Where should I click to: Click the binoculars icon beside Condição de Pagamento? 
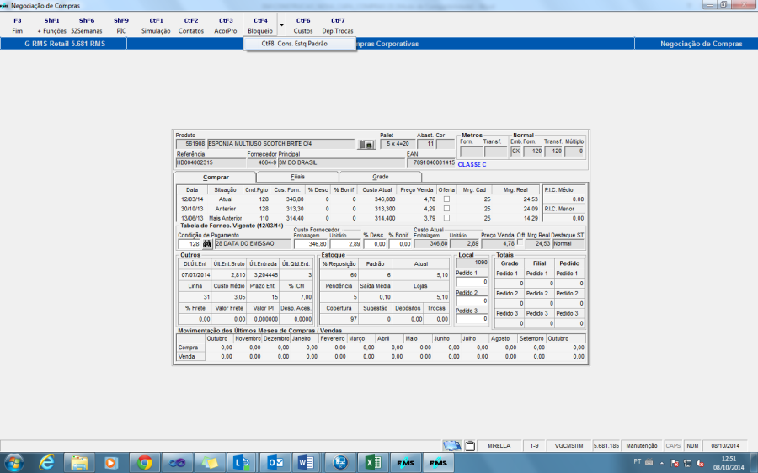coord(207,244)
